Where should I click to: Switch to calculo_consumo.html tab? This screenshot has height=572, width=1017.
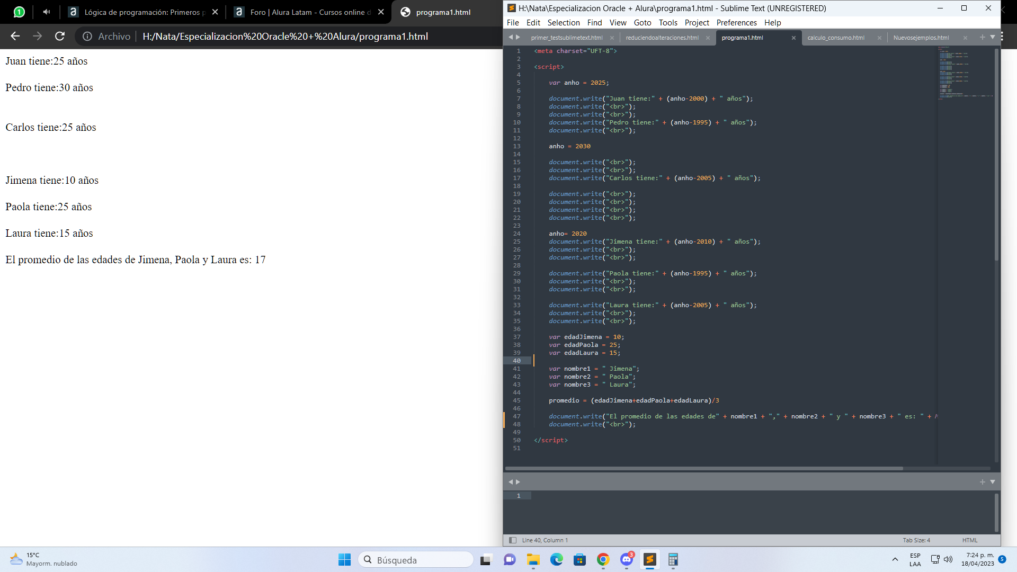point(836,38)
